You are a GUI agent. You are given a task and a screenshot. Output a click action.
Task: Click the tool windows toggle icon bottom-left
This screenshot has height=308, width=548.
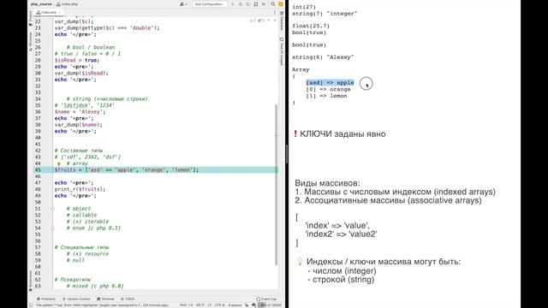(x=31, y=305)
